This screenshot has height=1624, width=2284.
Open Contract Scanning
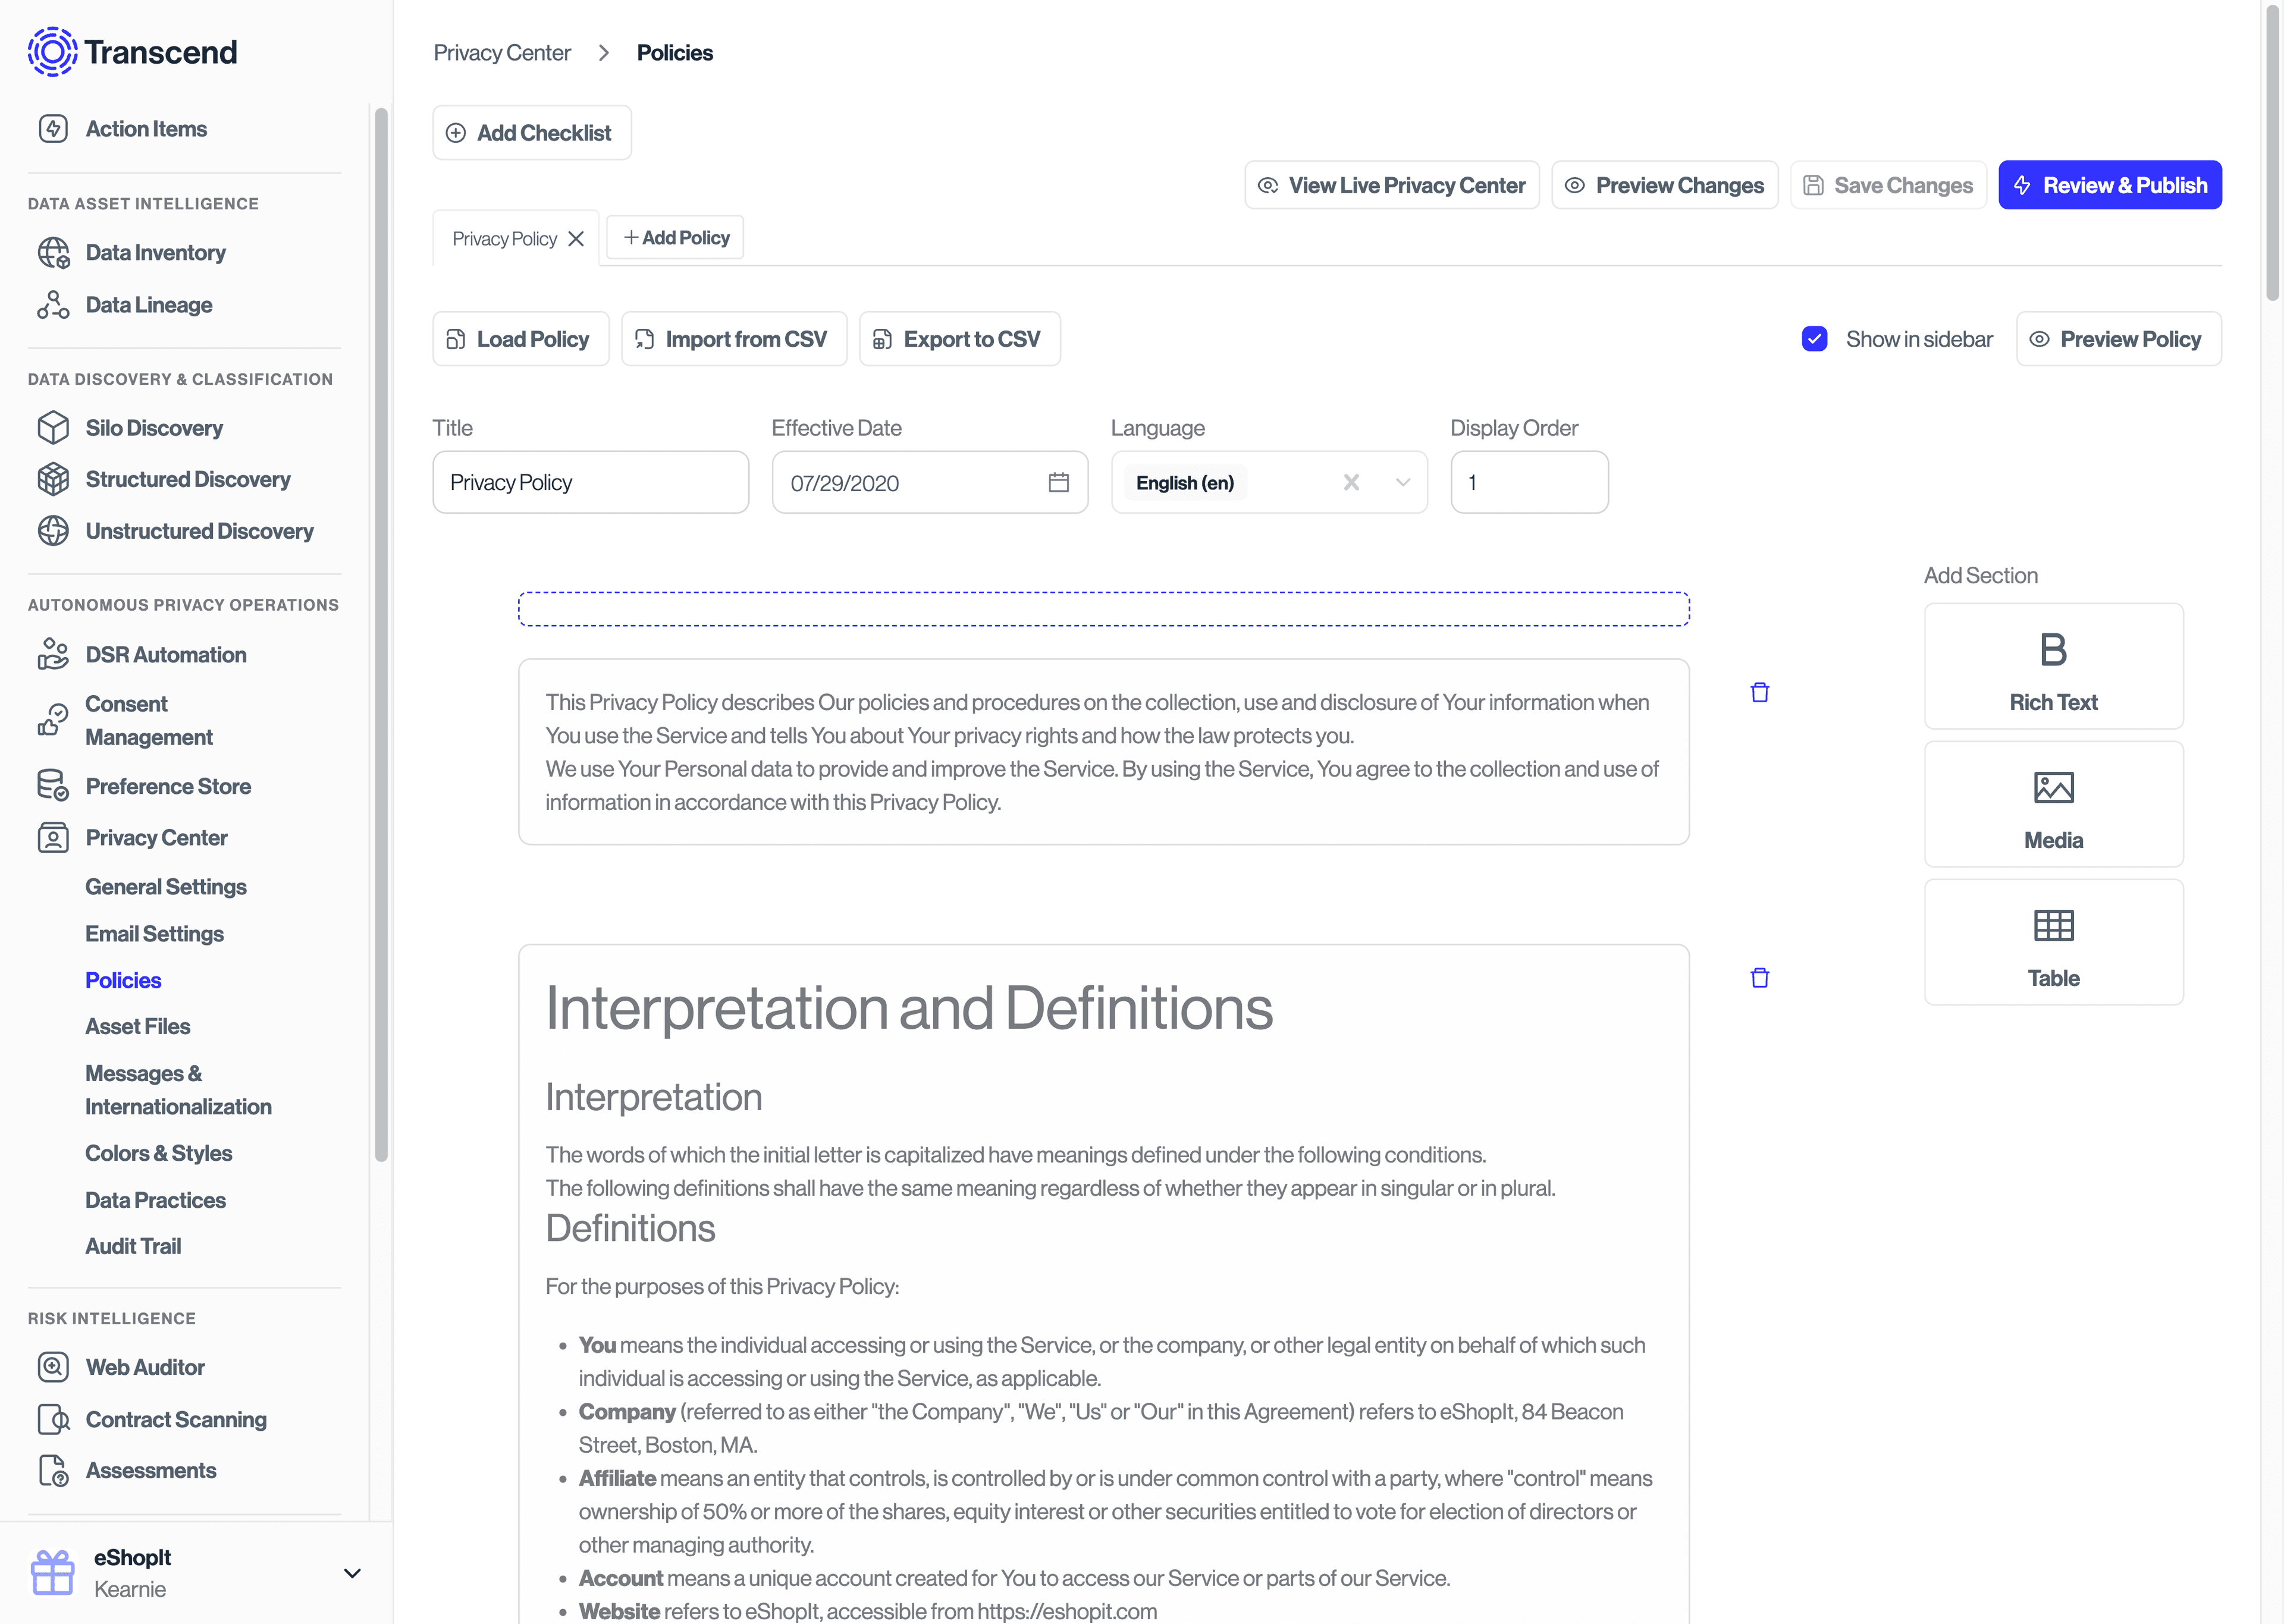point(175,1419)
